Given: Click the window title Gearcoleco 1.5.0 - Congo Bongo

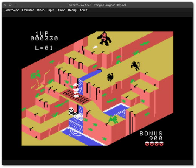Looking at the screenshot, I should [97, 5].
